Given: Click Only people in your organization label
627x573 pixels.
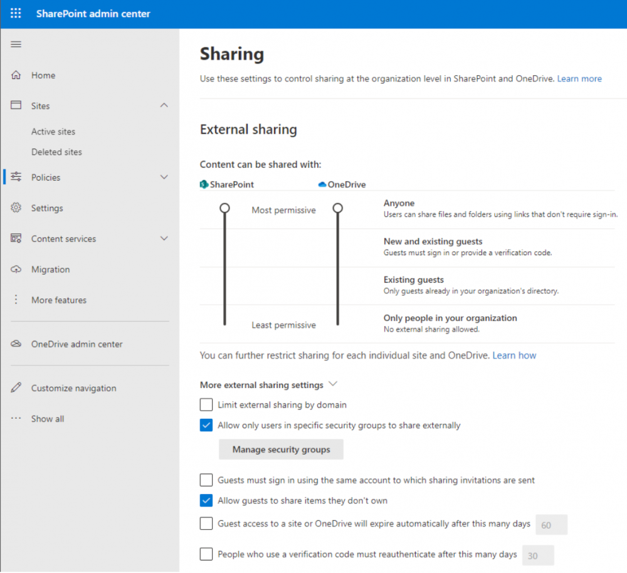Looking at the screenshot, I should point(450,318).
